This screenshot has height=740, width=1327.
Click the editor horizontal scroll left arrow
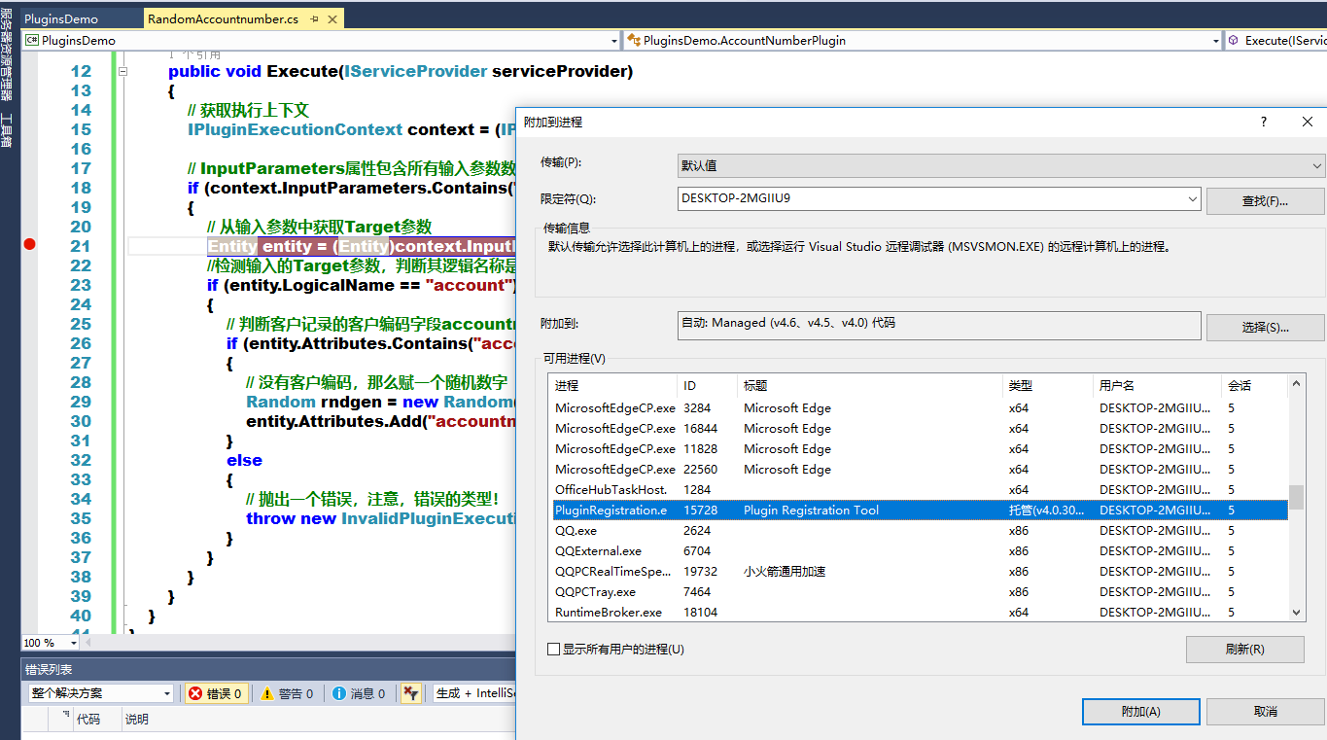pos(90,643)
